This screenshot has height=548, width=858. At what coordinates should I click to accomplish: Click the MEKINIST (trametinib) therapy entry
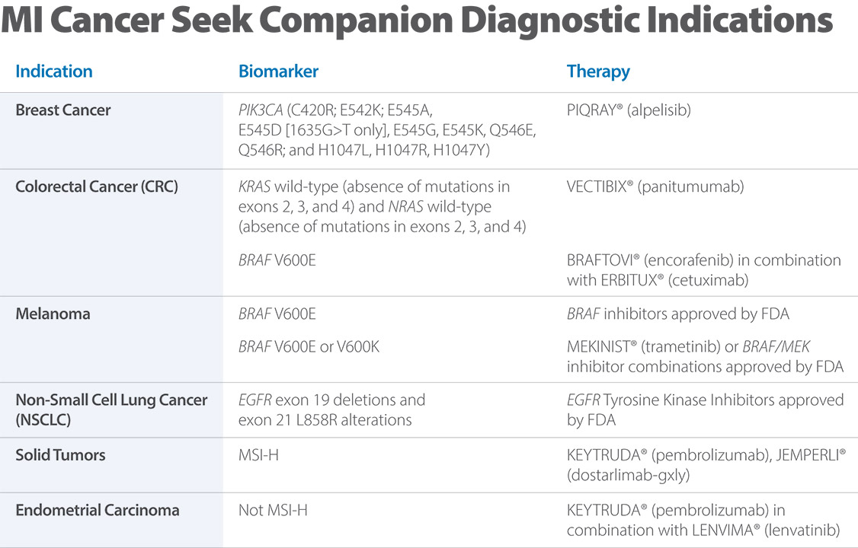coord(705,356)
